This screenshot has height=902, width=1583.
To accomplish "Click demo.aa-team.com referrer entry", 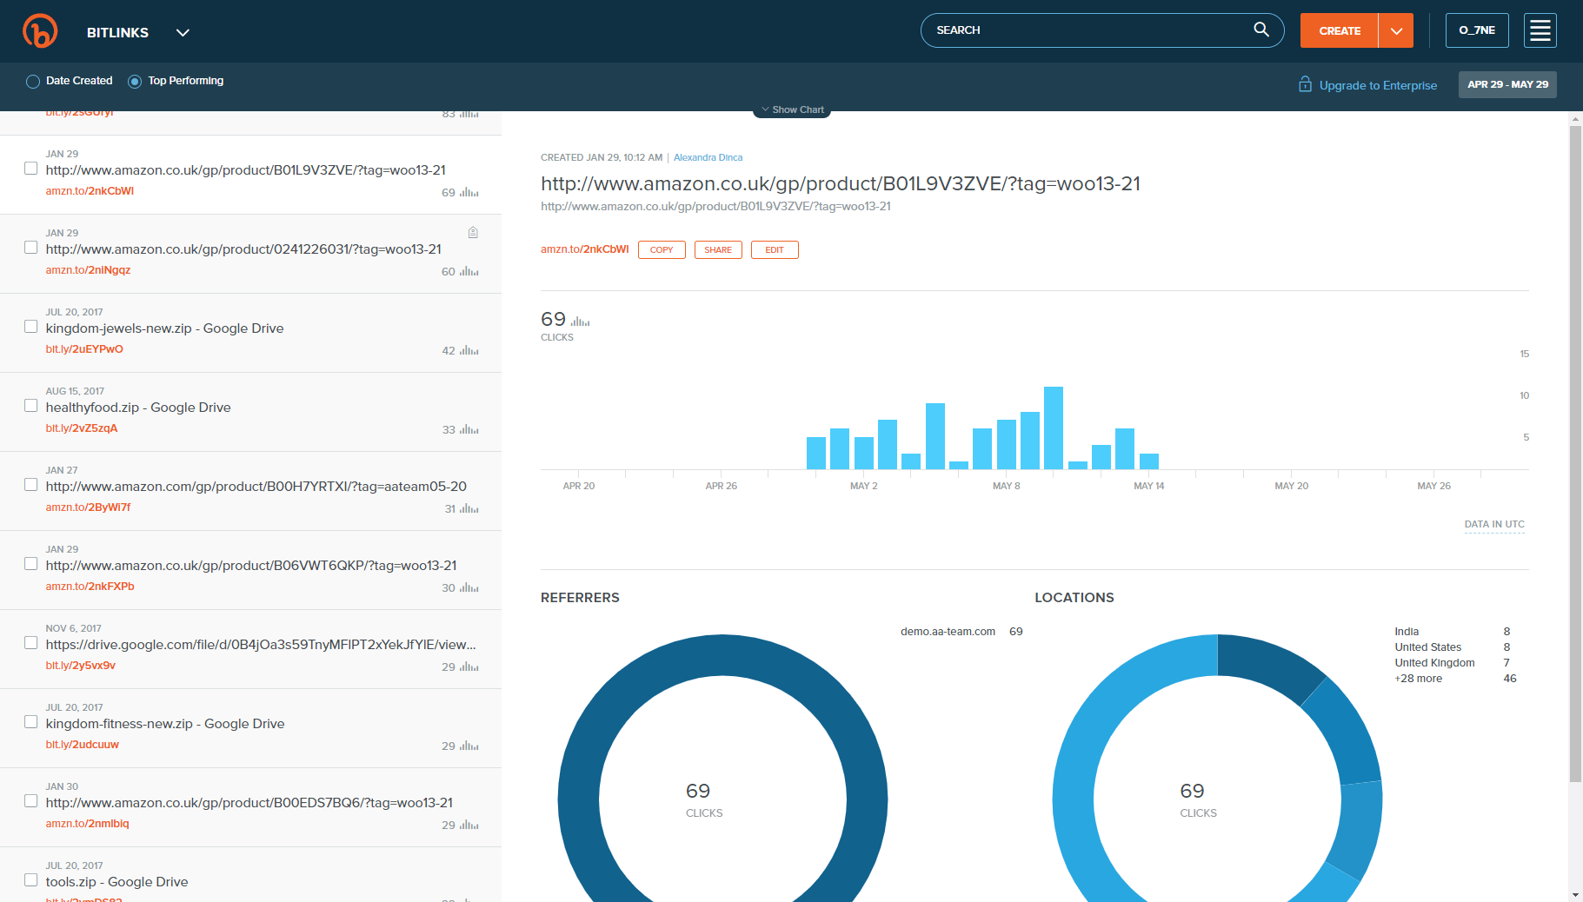I will coord(948,632).
